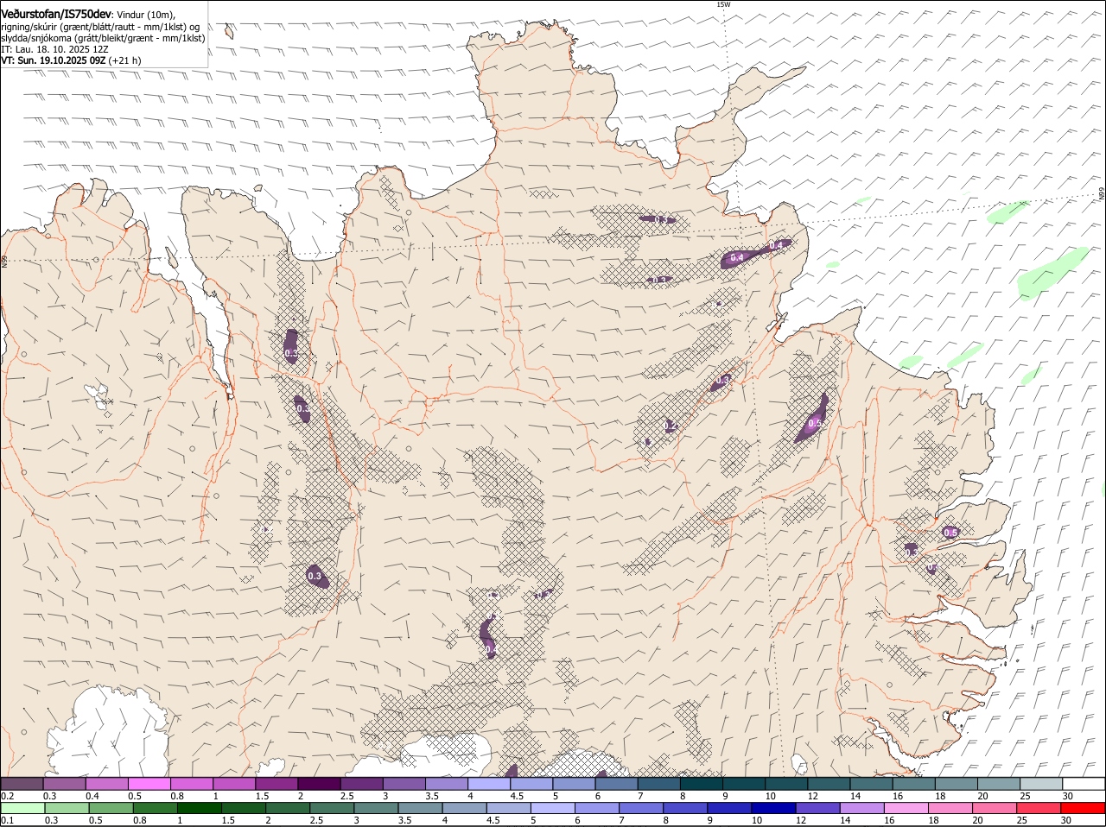This screenshot has height=827, width=1106.
Task: Click the upper legend swatch starting at 7
Action: point(658,784)
